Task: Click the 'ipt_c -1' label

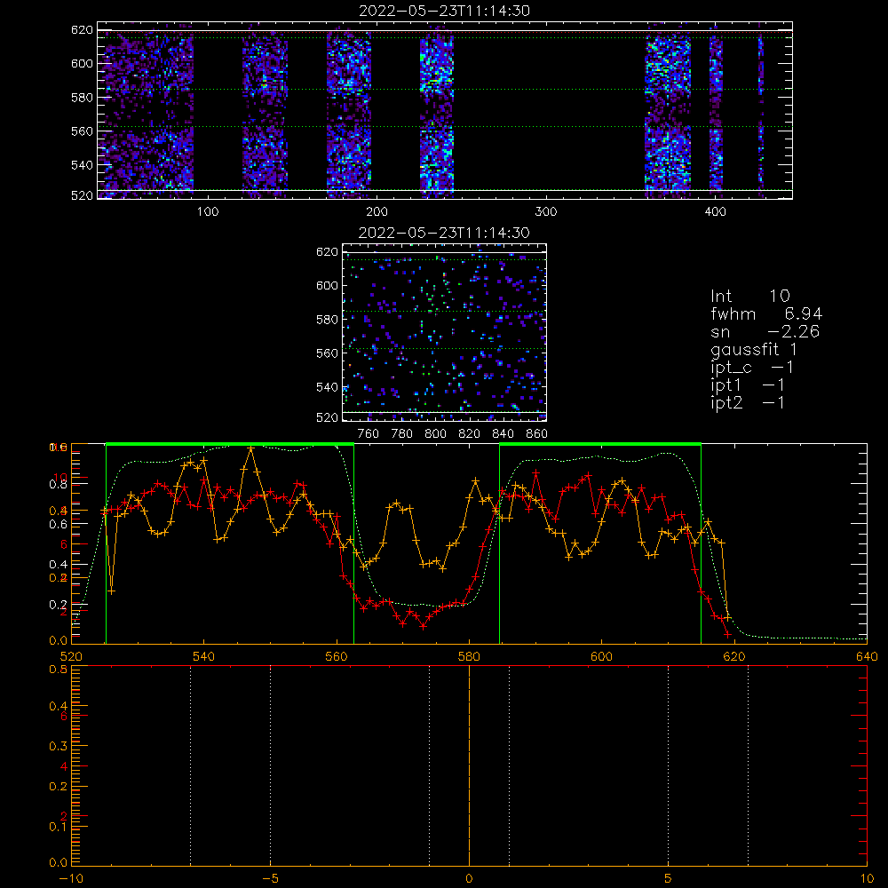Action: click(752, 367)
